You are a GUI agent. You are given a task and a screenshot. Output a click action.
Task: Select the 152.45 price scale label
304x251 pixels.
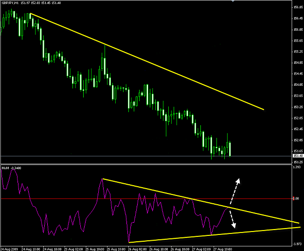298,129
